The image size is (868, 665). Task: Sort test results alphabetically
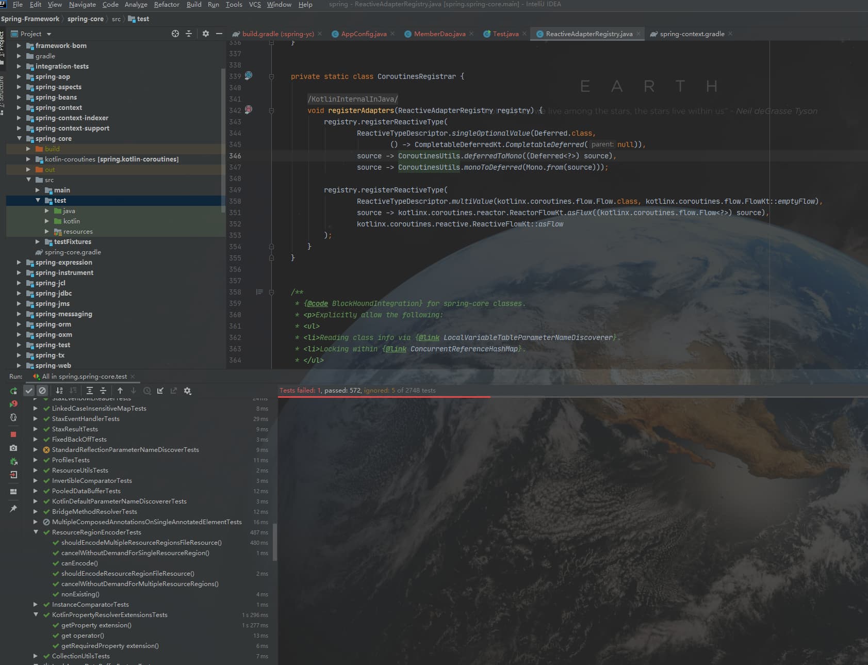click(x=59, y=391)
